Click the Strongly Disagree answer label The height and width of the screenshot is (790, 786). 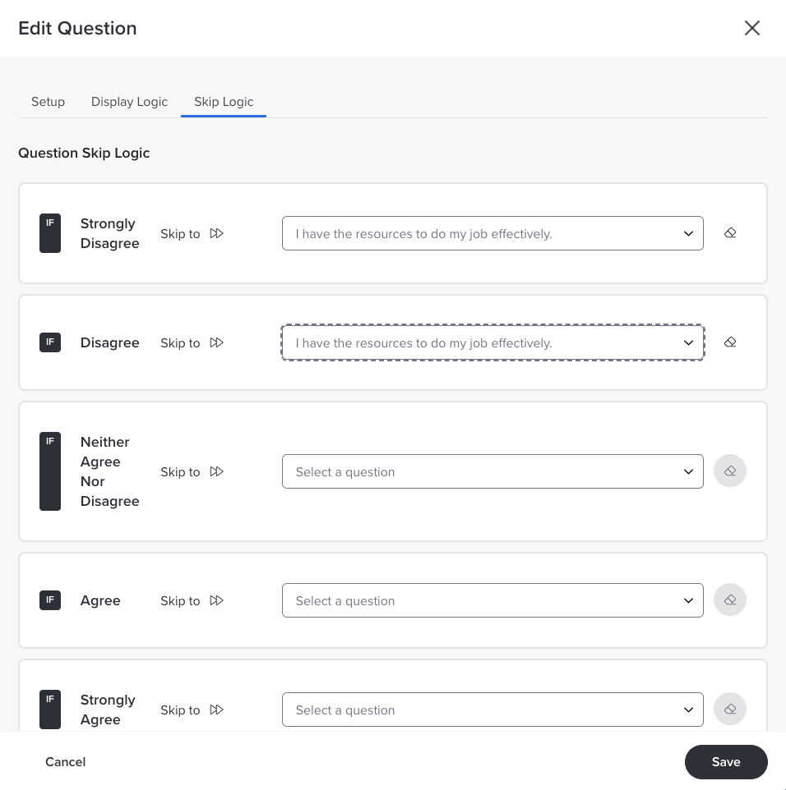(109, 233)
